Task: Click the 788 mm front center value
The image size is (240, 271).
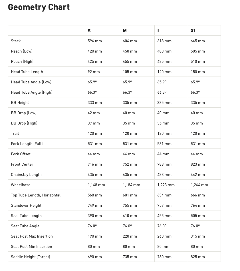Action: coord(164,164)
